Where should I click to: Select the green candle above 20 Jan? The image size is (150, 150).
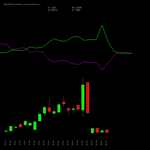tap(44, 110)
